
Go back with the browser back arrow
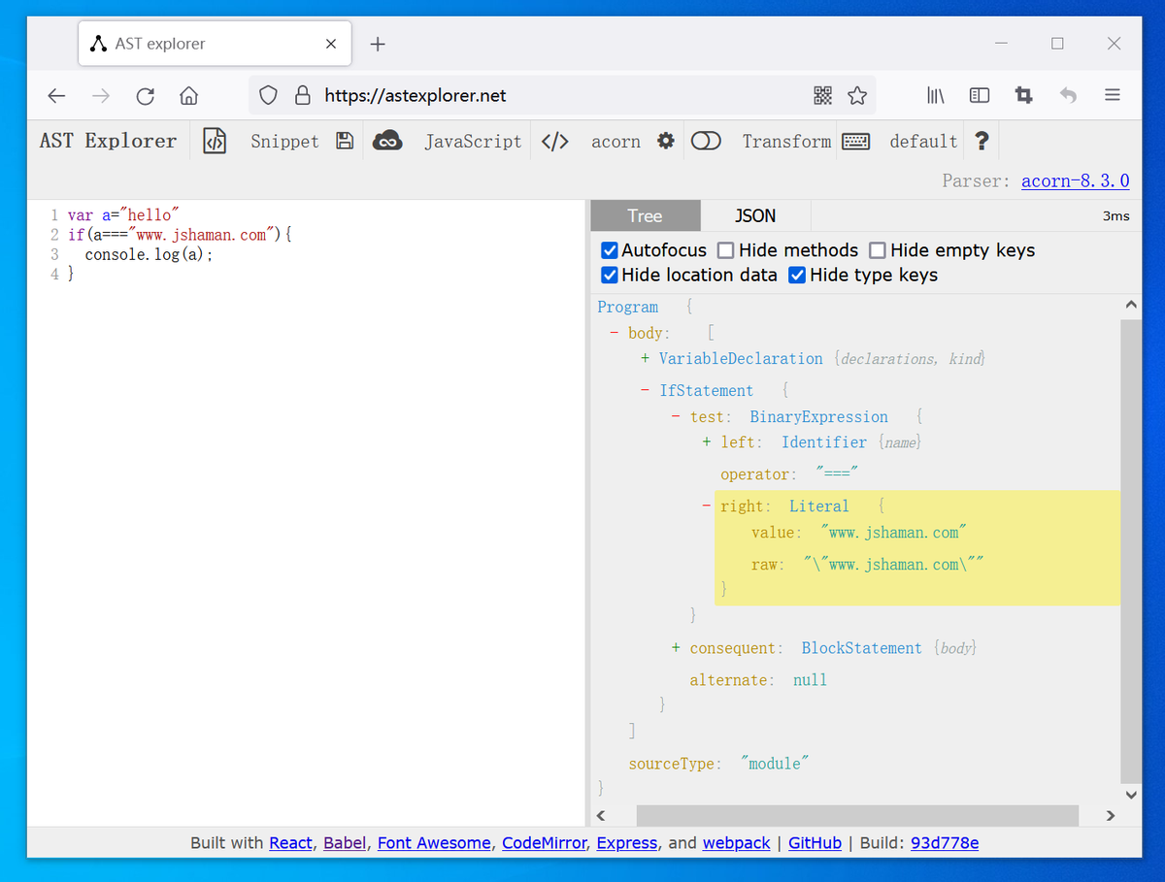coord(56,95)
